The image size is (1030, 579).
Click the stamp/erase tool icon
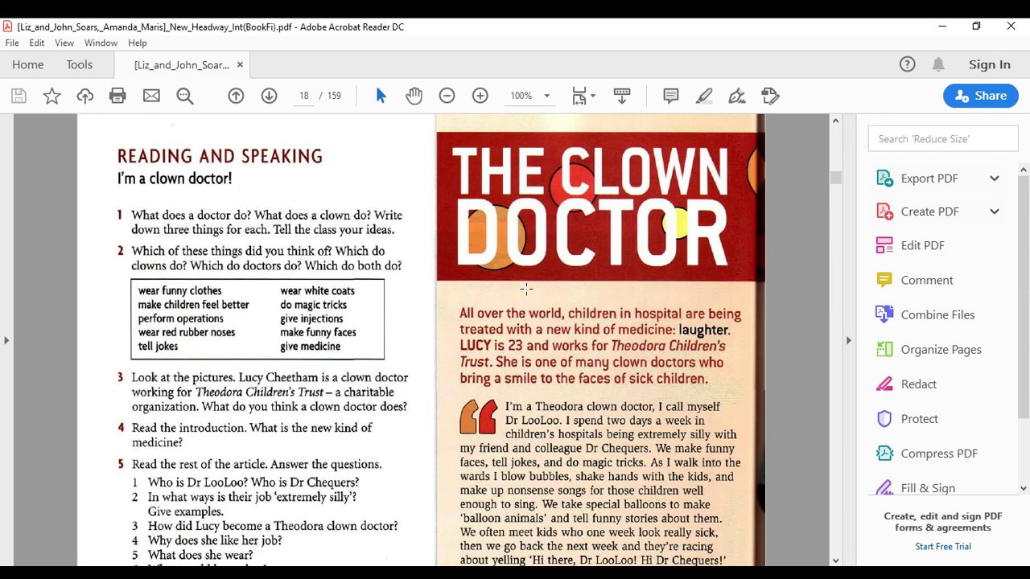pyautogui.click(x=770, y=96)
